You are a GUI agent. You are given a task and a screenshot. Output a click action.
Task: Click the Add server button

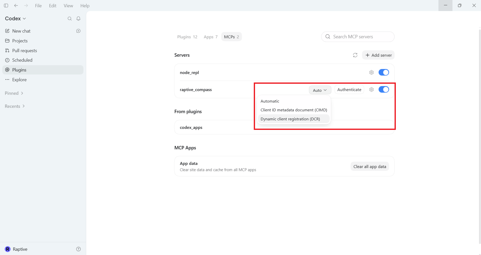point(378,55)
